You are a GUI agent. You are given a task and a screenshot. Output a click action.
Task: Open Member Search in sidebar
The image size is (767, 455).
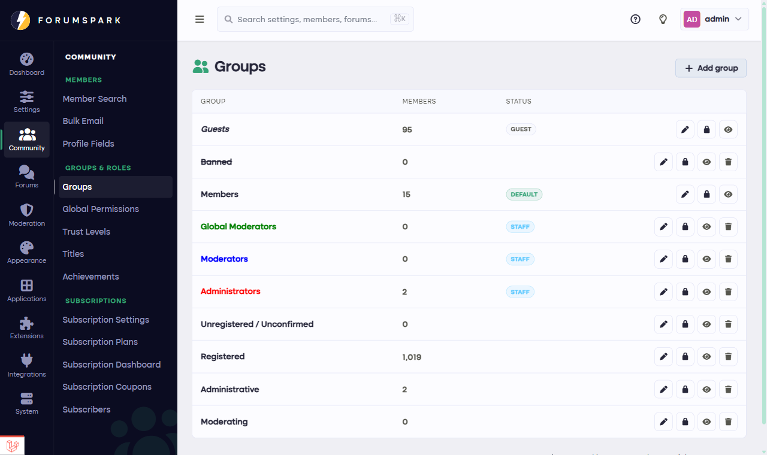point(95,99)
